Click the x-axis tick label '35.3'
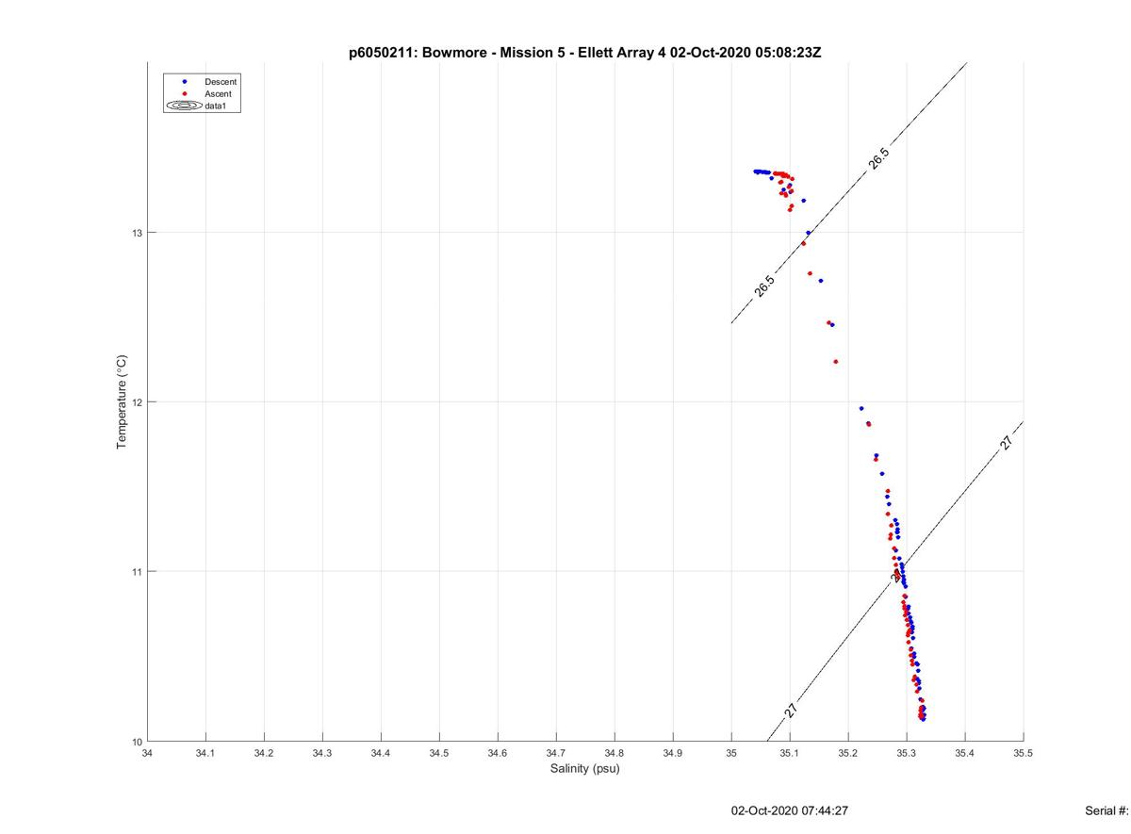The width and height of the screenshot is (1131, 834). tap(907, 754)
